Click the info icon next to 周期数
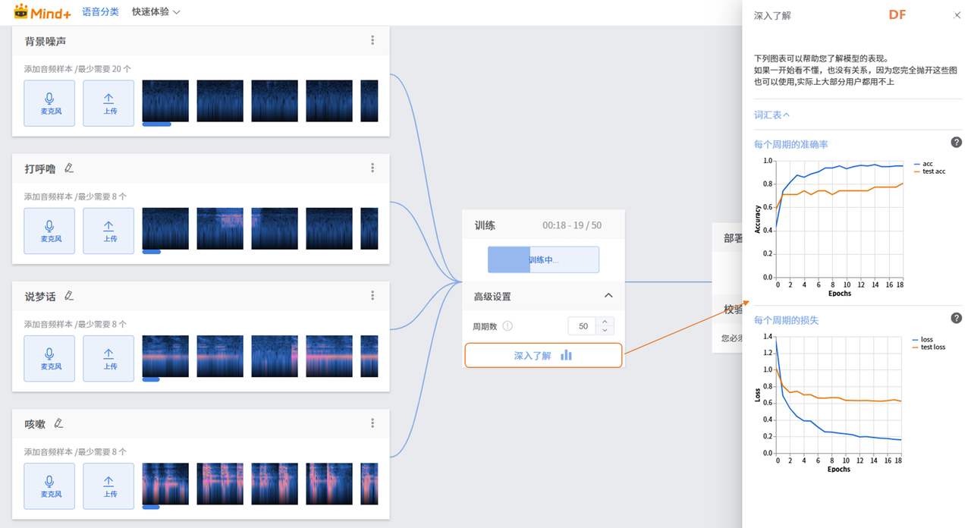This screenshot has height=528, width=971. [x=507, y=326]
